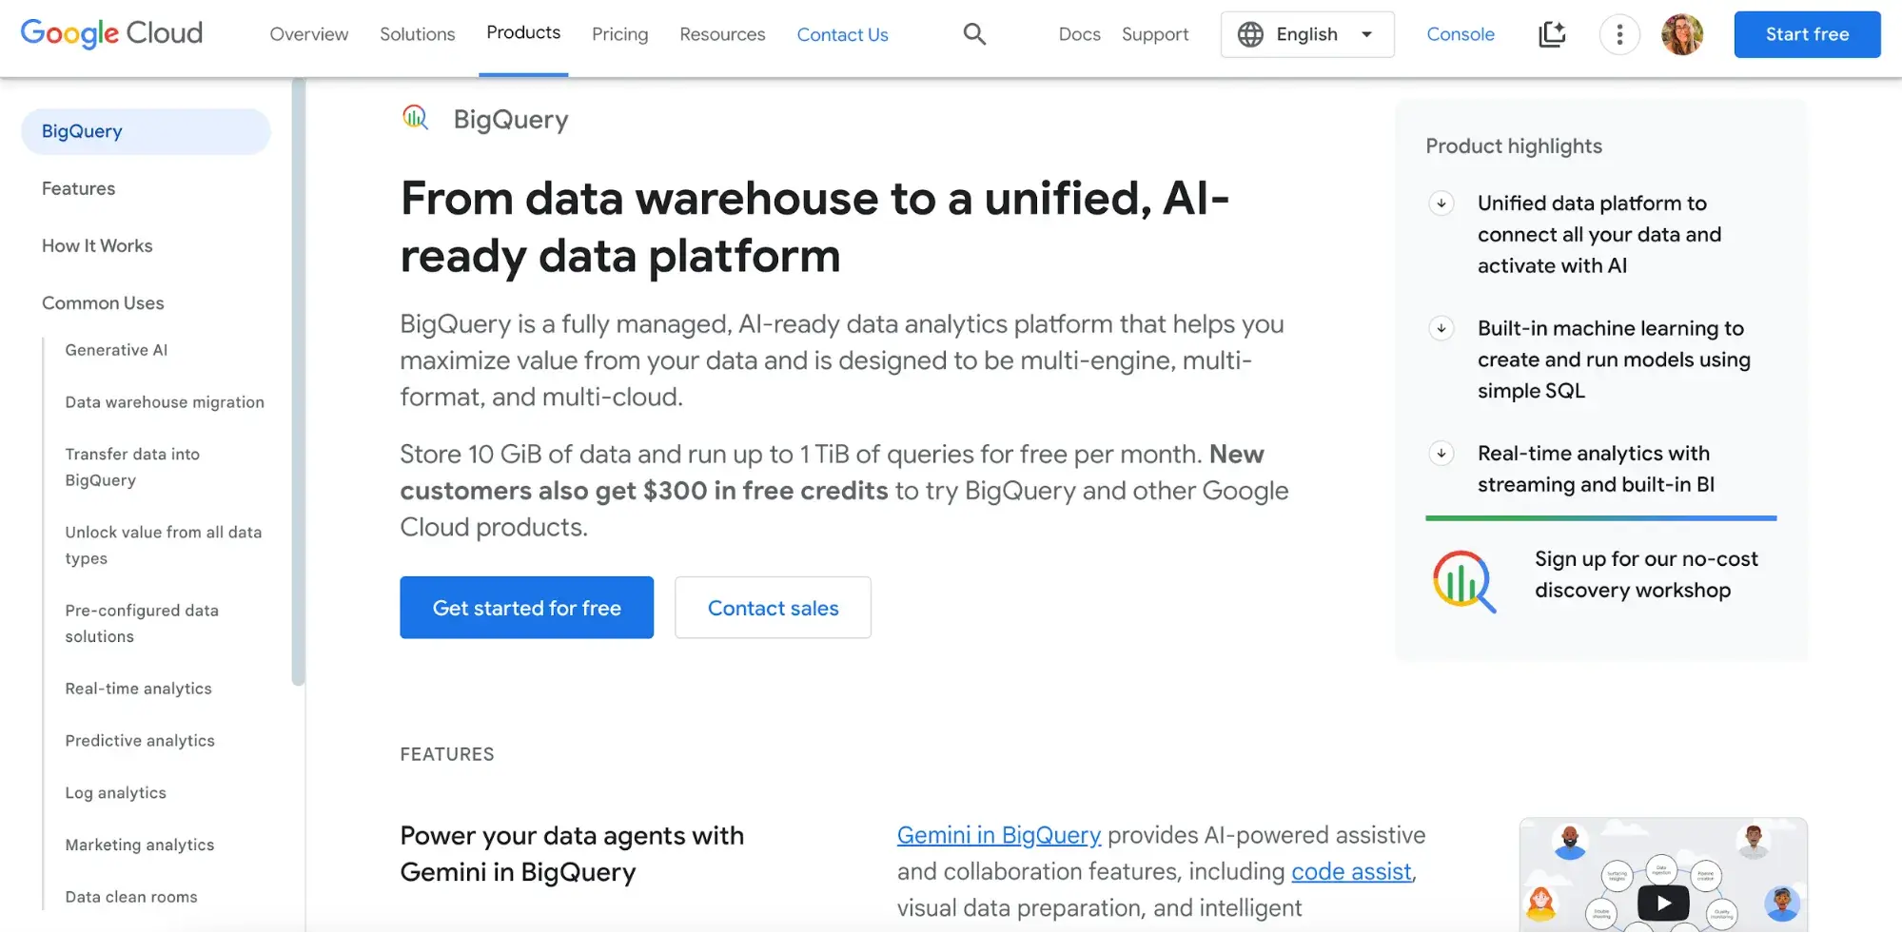Expand Real-time analytics with streaming highlight

coord(1441,454)
